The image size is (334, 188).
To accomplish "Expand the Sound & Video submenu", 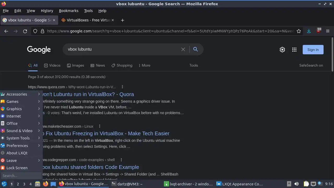I will [x=21, y=131].
